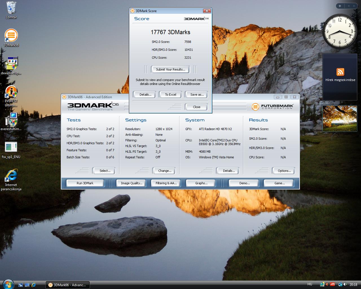Click Select under Tests section

point(105,171)
